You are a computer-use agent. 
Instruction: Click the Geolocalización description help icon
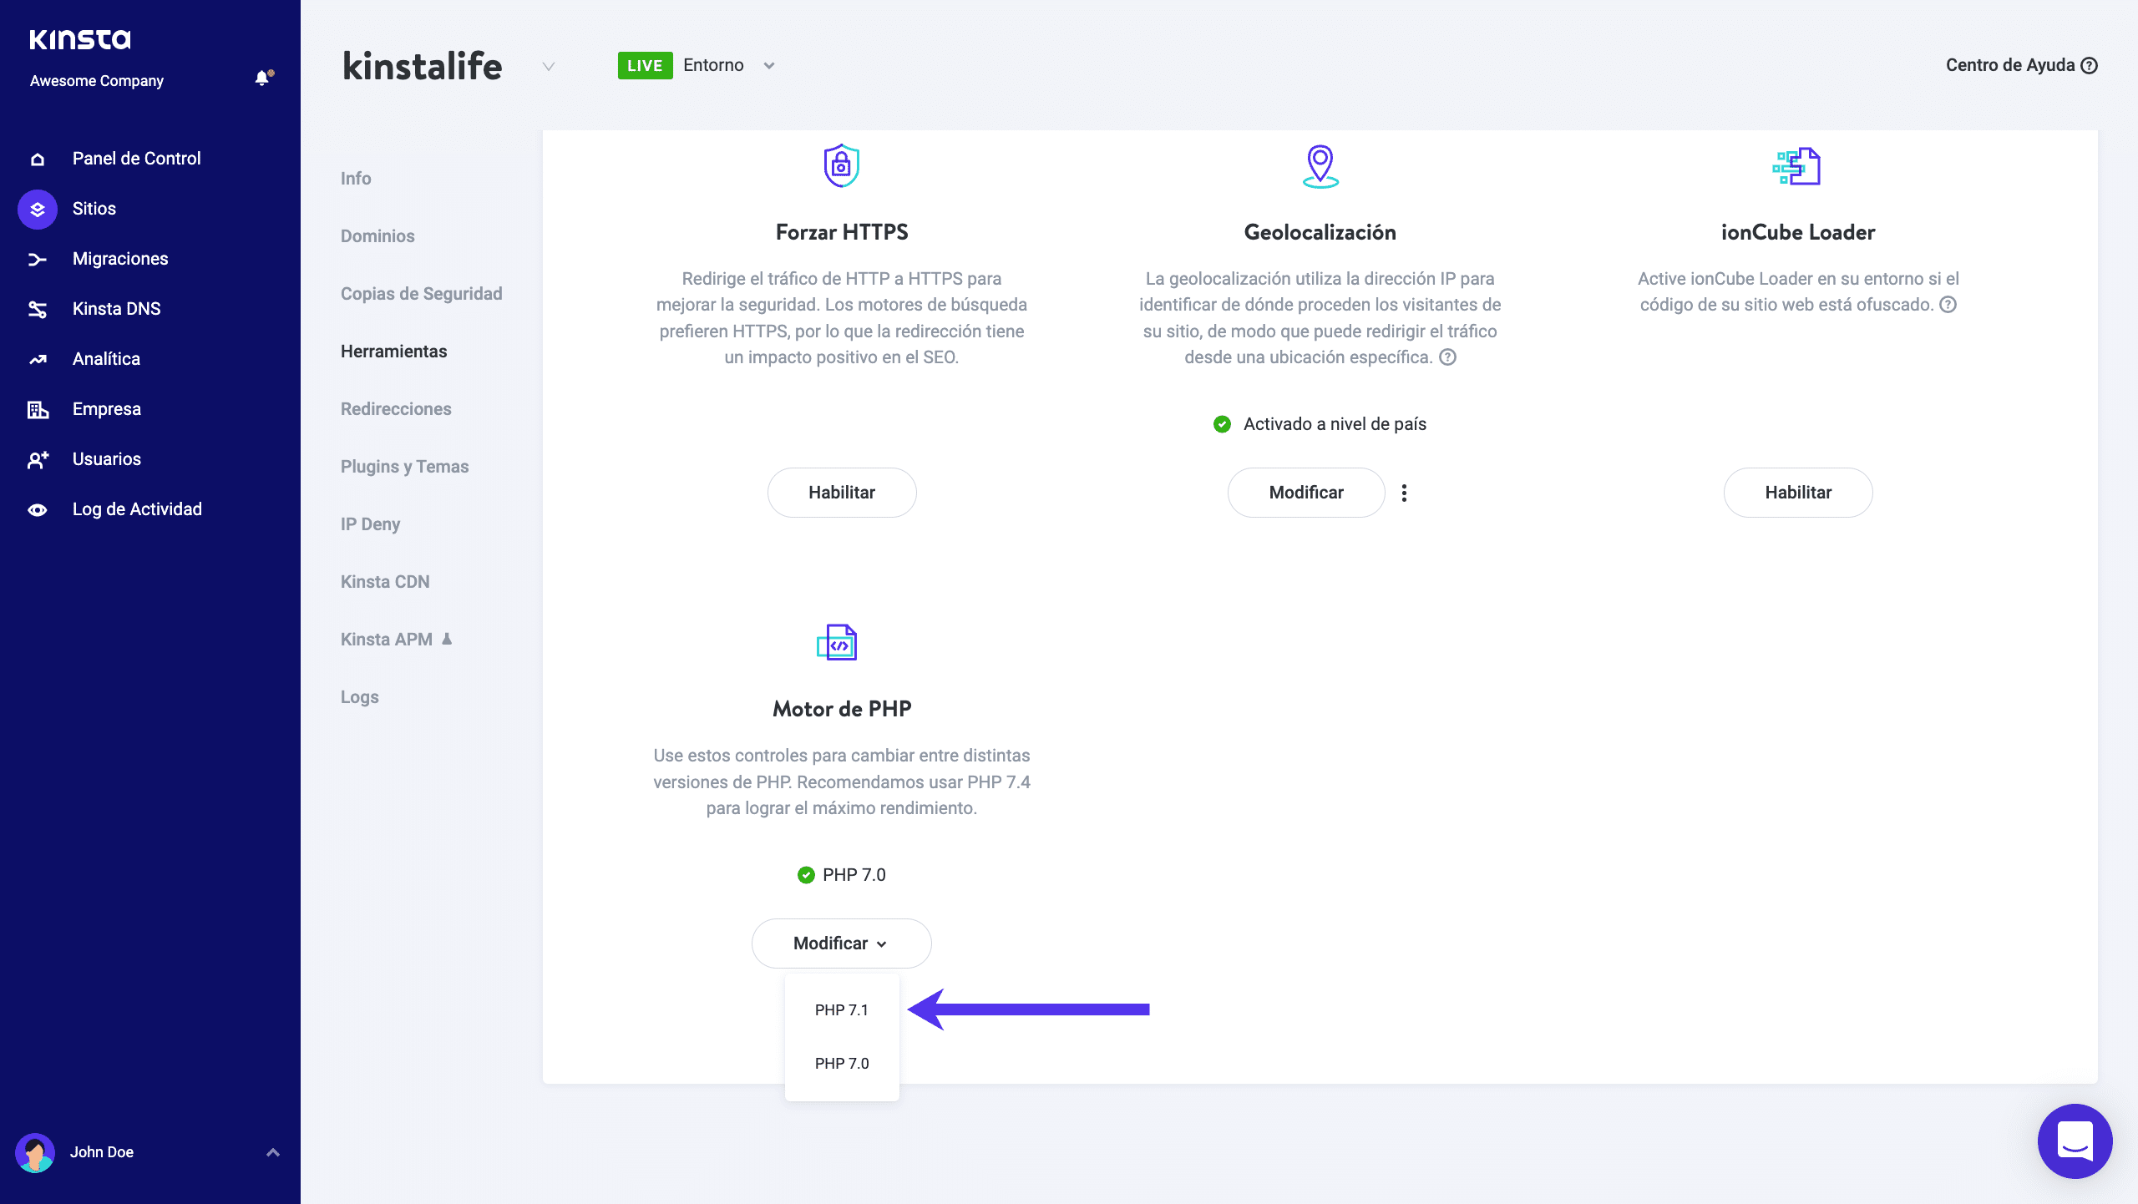click(x=1447, y=357)
